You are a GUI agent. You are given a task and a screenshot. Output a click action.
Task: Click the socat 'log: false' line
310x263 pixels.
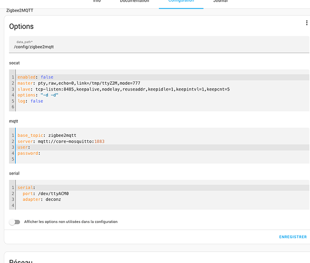tap(162, 101)
